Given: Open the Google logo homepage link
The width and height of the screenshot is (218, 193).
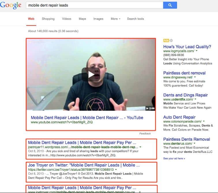Looking at the screenshot, I should point(11,5).
